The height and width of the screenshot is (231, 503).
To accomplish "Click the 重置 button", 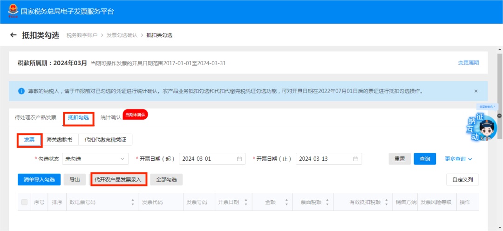I will pos(400,159).
